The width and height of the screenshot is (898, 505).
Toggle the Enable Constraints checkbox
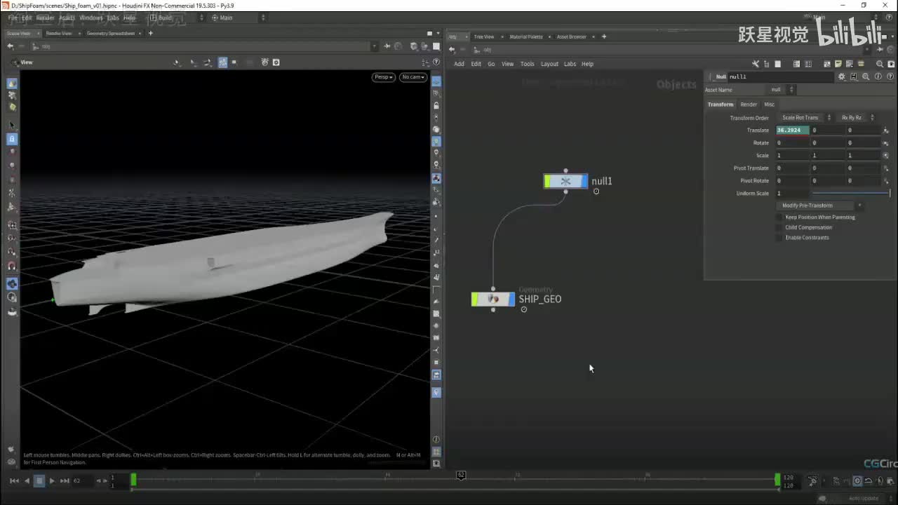click(x=779, y=238)
